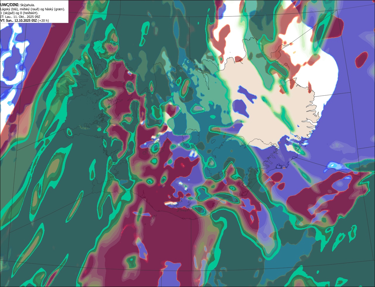375x287 pixels.
Task: Click the 'VT: Sun.. 12.10.2025 05Z (+20 h)' line
Action: coord(25,21)
